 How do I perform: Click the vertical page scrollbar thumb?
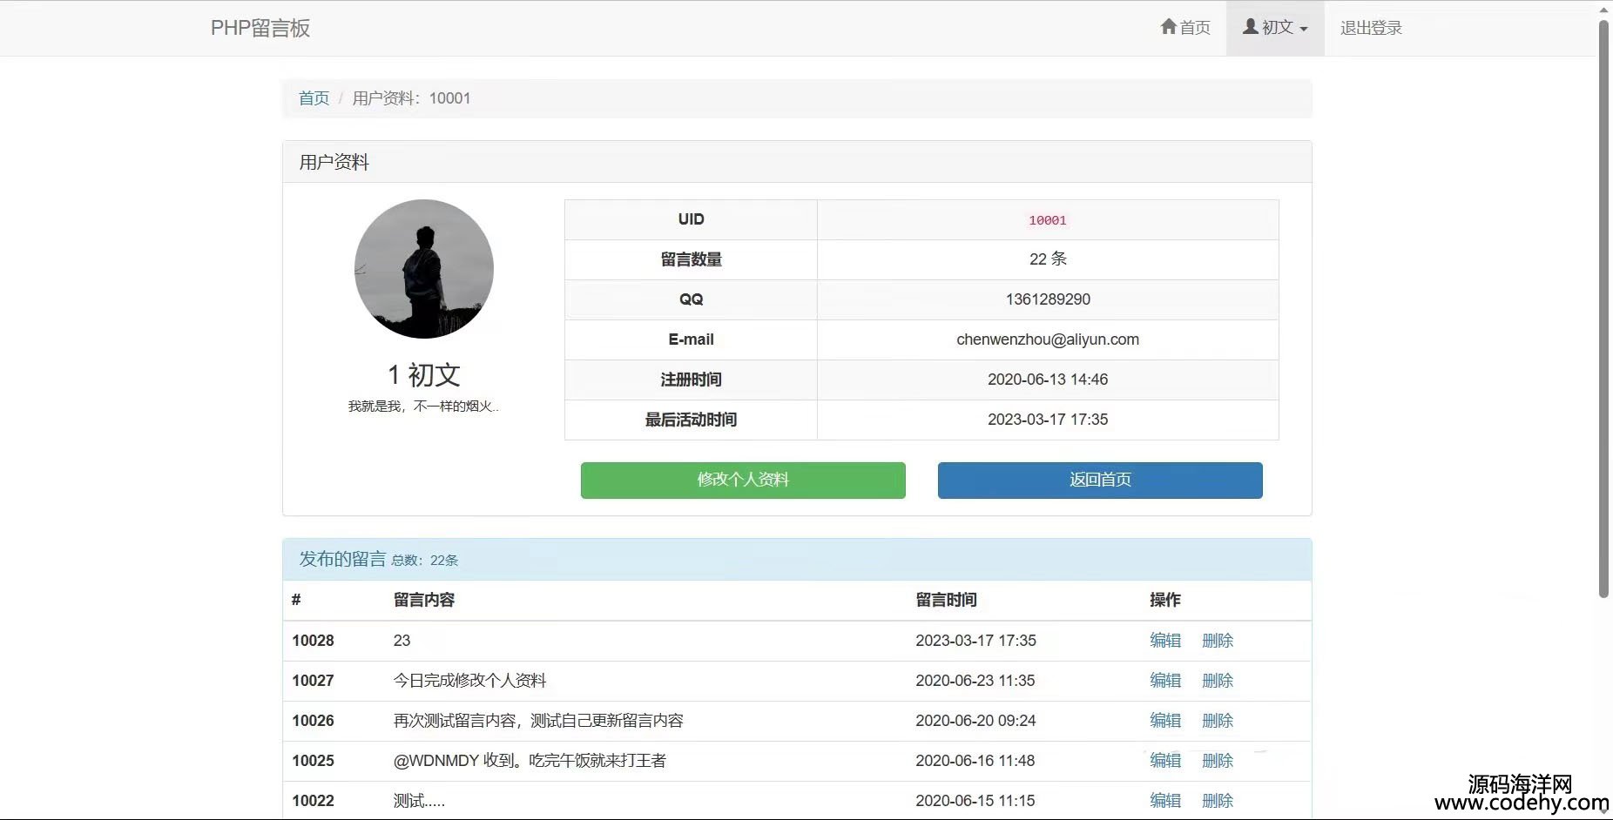[x=1603, y=305]
